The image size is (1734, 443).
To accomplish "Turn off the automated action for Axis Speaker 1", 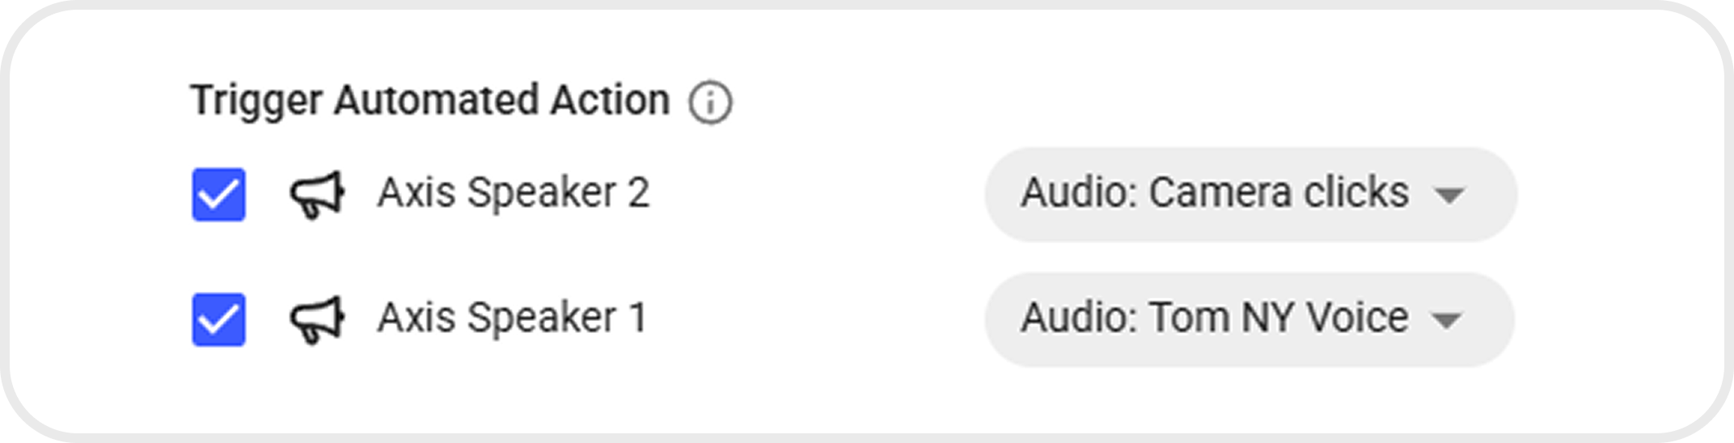I will click(218, 319).
